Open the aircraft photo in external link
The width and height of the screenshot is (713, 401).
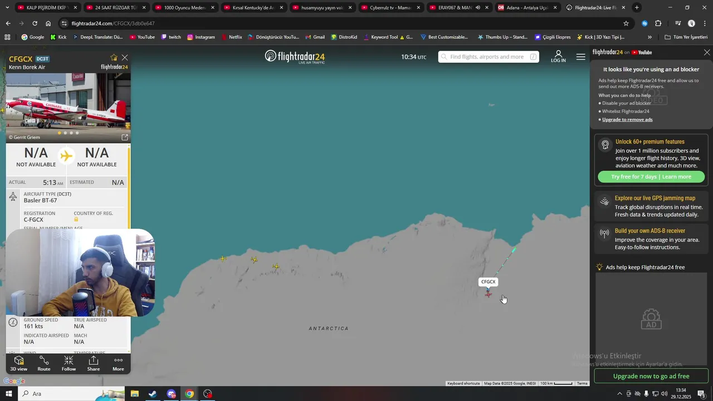click(x=125, y=137)
